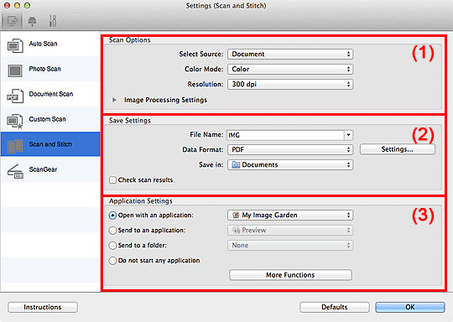Select the Scan and Stitch sidebar item

(50, 144)
